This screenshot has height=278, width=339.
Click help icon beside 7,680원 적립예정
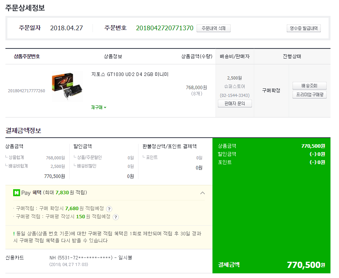tap(109, 209)
